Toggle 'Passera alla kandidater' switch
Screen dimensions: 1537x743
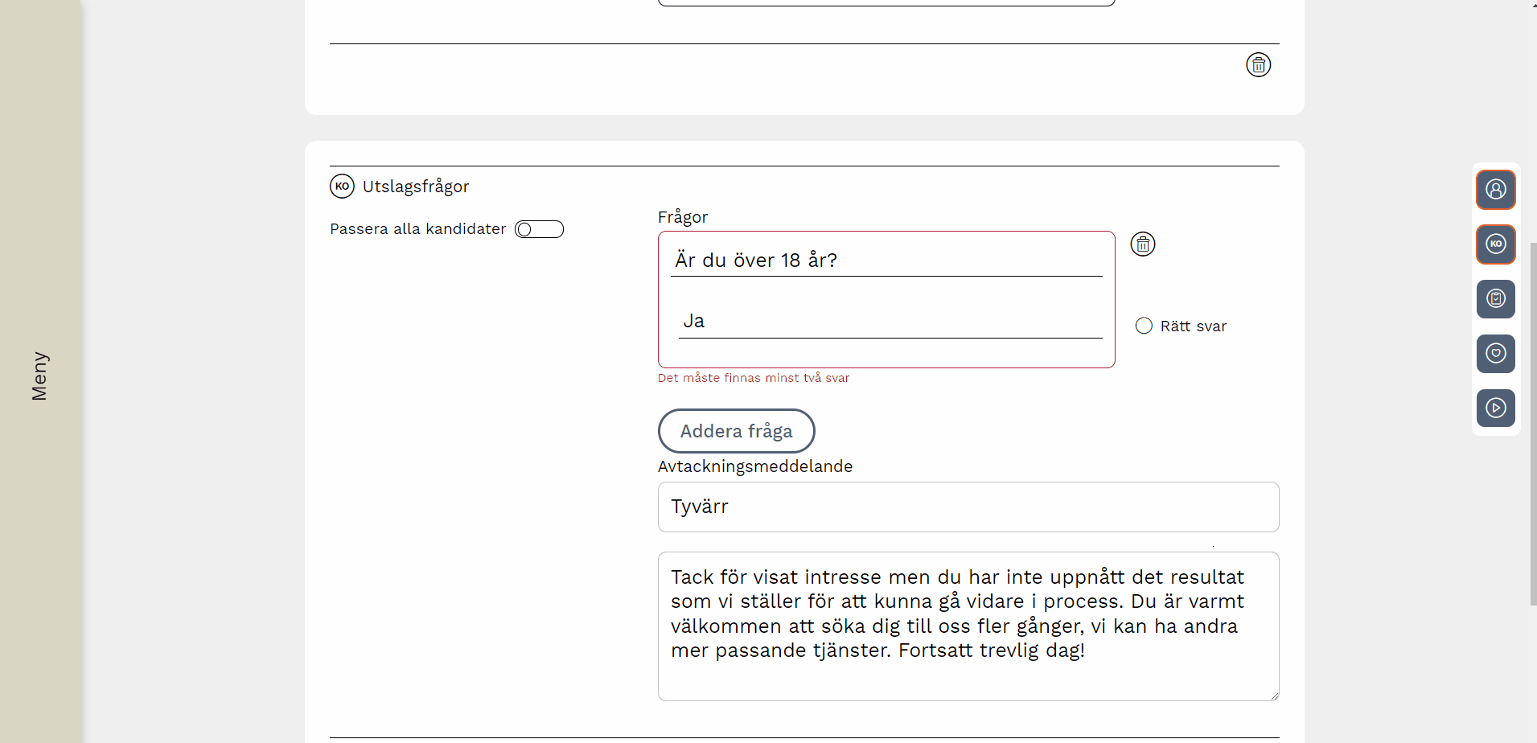(539, 230)
